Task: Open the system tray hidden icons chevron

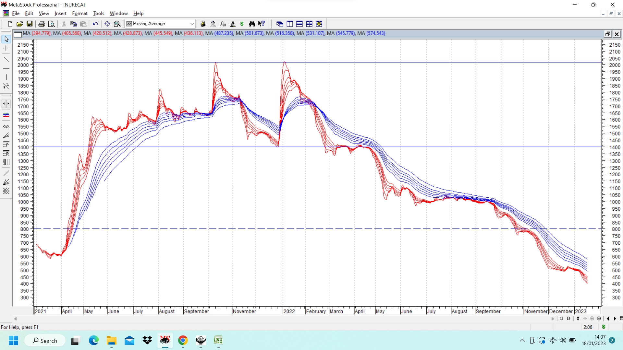Action: pyautogui.click(x=522, y=340)
